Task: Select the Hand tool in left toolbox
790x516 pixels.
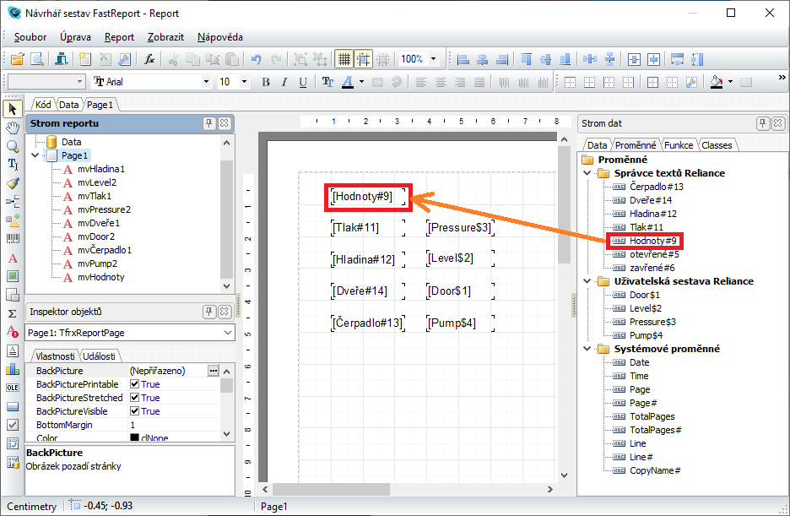Action: tap(13, 128)
